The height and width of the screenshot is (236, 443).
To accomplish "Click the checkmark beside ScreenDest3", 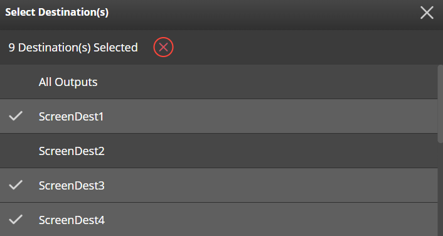I will point(16,185).
